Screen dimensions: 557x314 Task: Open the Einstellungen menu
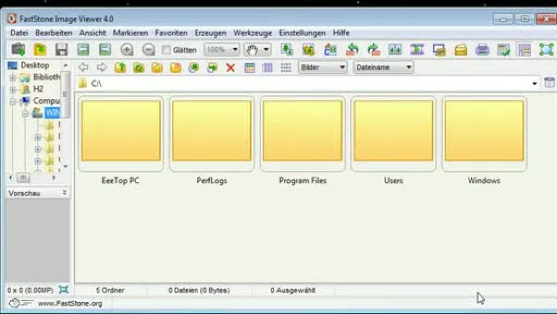pos(302,33)
